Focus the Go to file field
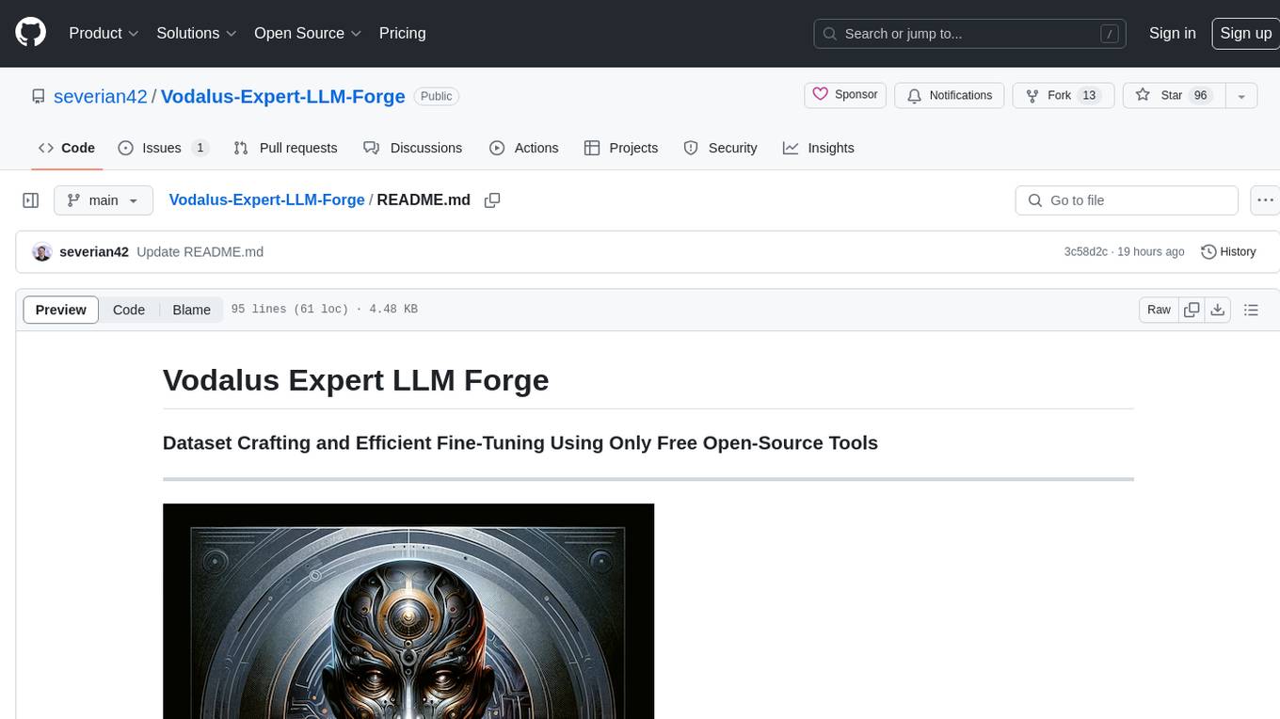Screen dimensions: 1280x719 (x=1127, y=200)
